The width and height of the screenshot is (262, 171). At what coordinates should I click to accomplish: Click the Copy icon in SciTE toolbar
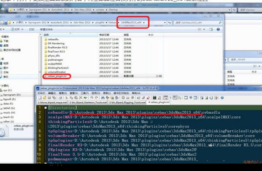pos(71,98)
